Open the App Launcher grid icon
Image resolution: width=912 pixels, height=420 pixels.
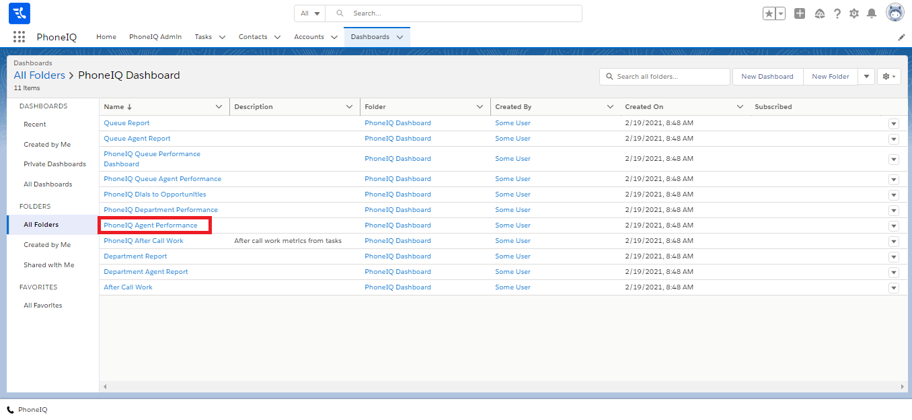[19, 37]
